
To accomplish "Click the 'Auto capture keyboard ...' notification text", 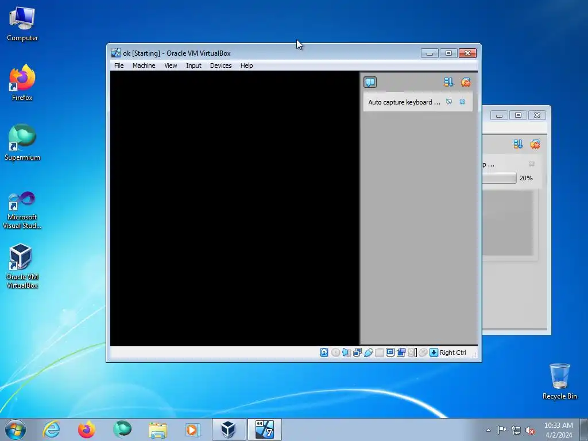I will 404,102.
